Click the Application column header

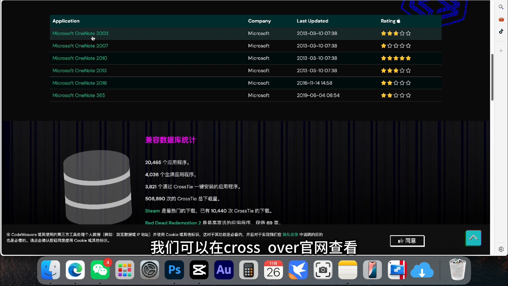pos(66,21)
